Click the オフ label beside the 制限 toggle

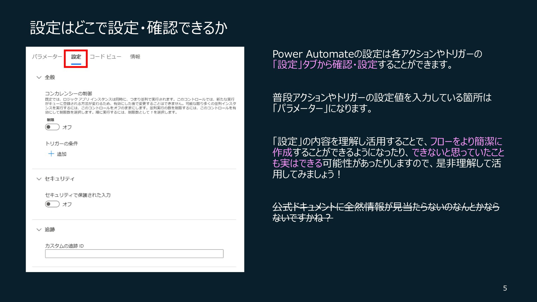(67, 128)
